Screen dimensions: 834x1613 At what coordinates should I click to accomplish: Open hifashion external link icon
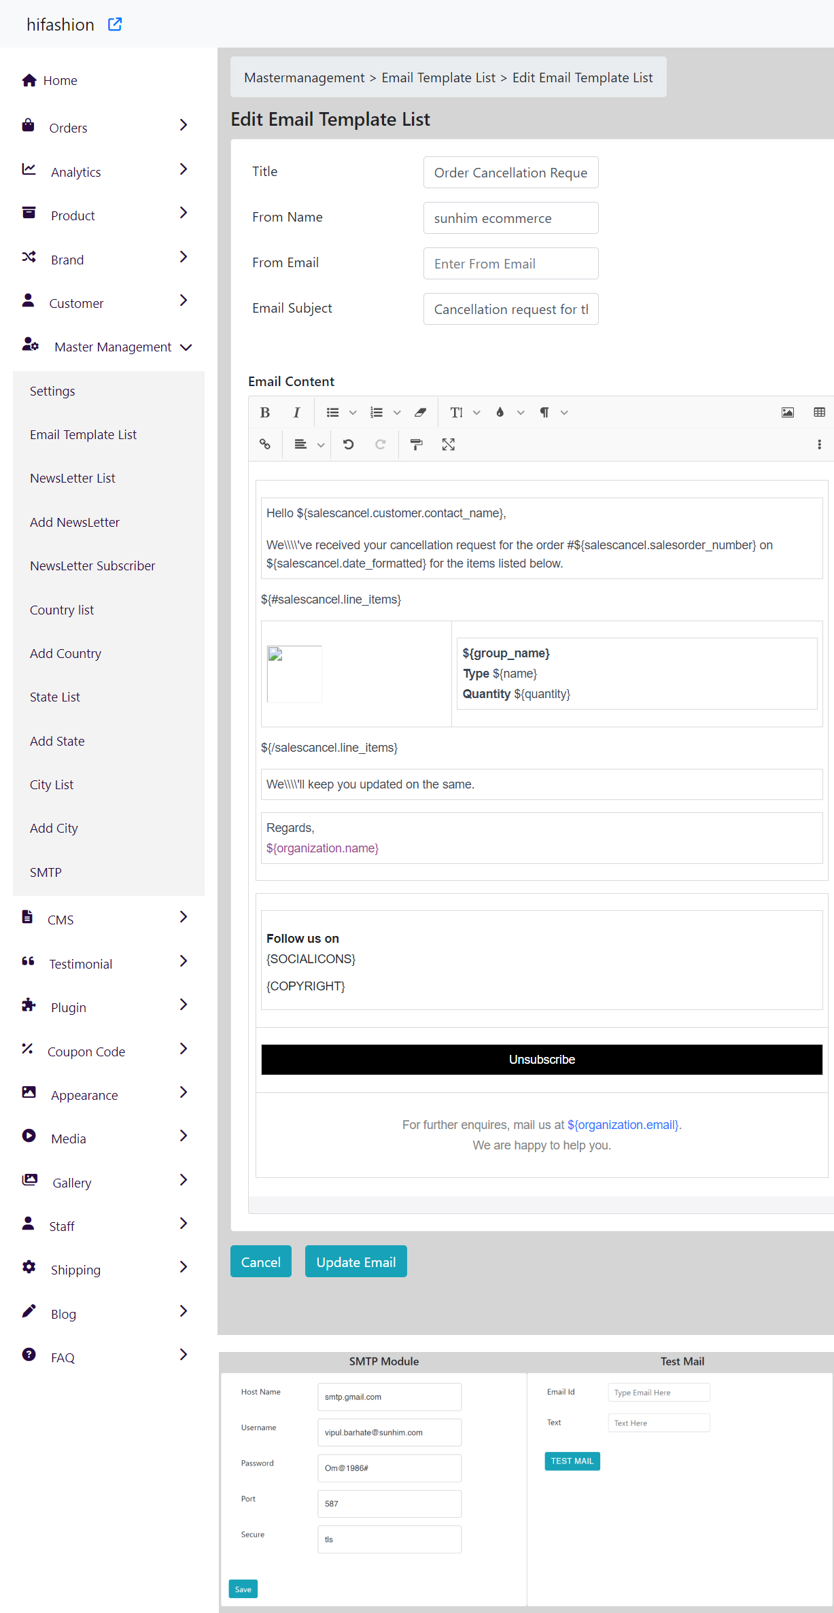coord(115,24)
